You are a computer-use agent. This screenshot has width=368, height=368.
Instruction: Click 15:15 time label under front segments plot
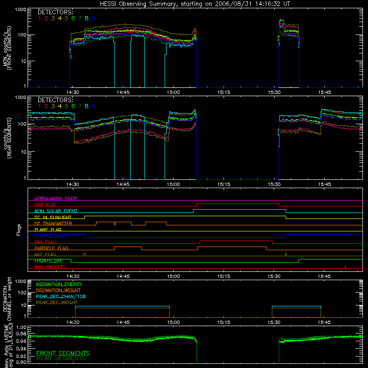pyautogui.click(x=224, y=92)
